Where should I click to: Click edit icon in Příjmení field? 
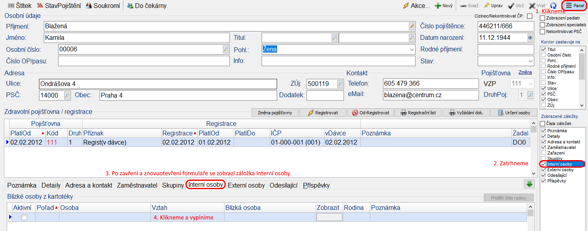coord(412,26)
